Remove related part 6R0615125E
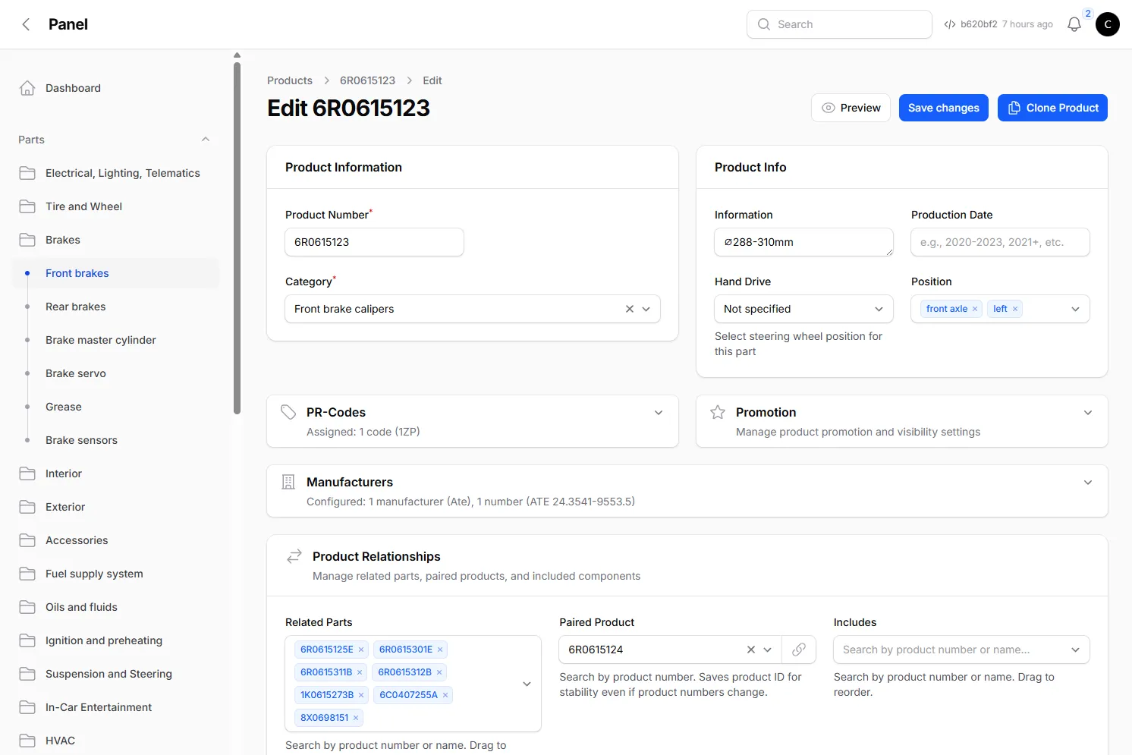This screenshot has height=755, width=1132. (361, 650)
